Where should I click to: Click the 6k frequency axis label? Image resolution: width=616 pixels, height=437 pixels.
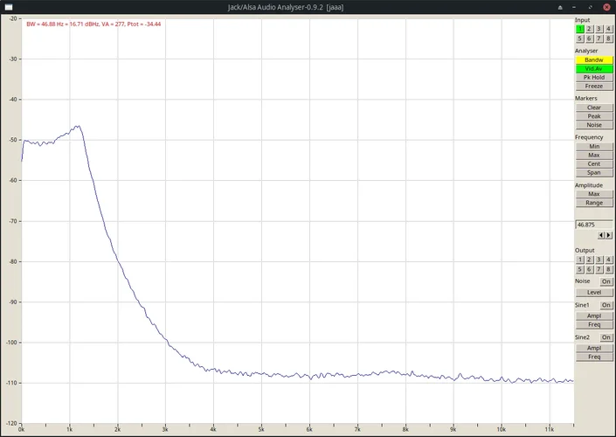click(309, 429)
